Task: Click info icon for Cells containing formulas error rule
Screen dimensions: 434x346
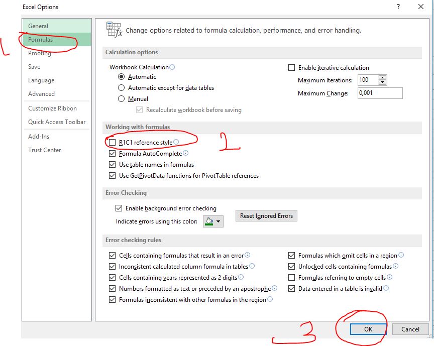Action: pyautogui.click(x=248, y=255)
